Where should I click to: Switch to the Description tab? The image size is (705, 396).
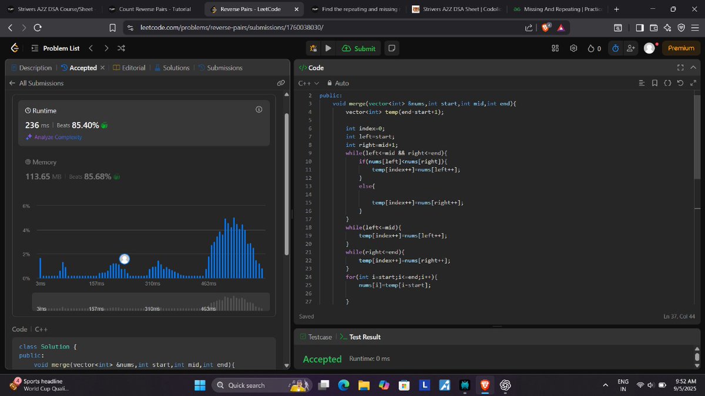32,68
